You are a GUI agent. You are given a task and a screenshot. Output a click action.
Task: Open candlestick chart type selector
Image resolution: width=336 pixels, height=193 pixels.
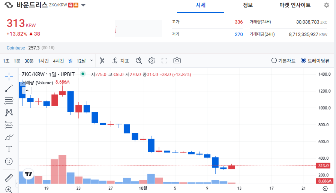102,61
